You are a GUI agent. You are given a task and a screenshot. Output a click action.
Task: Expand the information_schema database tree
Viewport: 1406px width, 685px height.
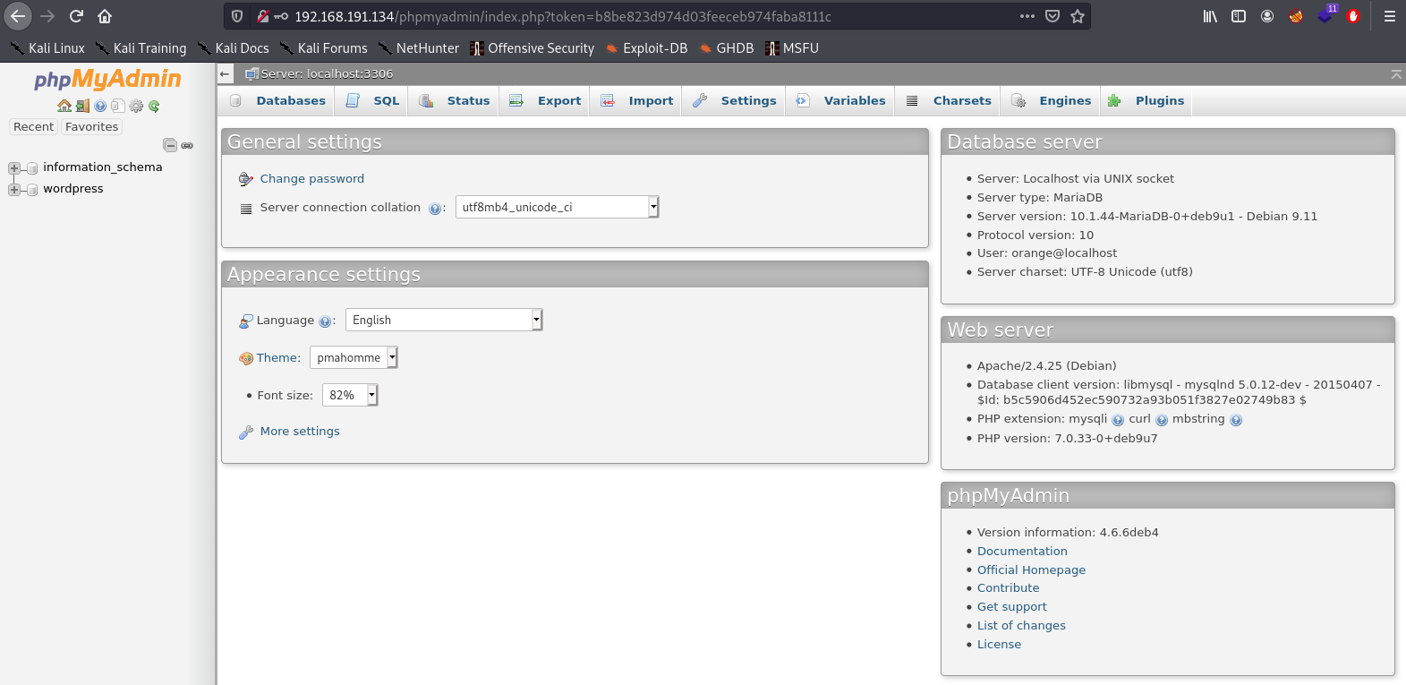click(x=14, y=168)
